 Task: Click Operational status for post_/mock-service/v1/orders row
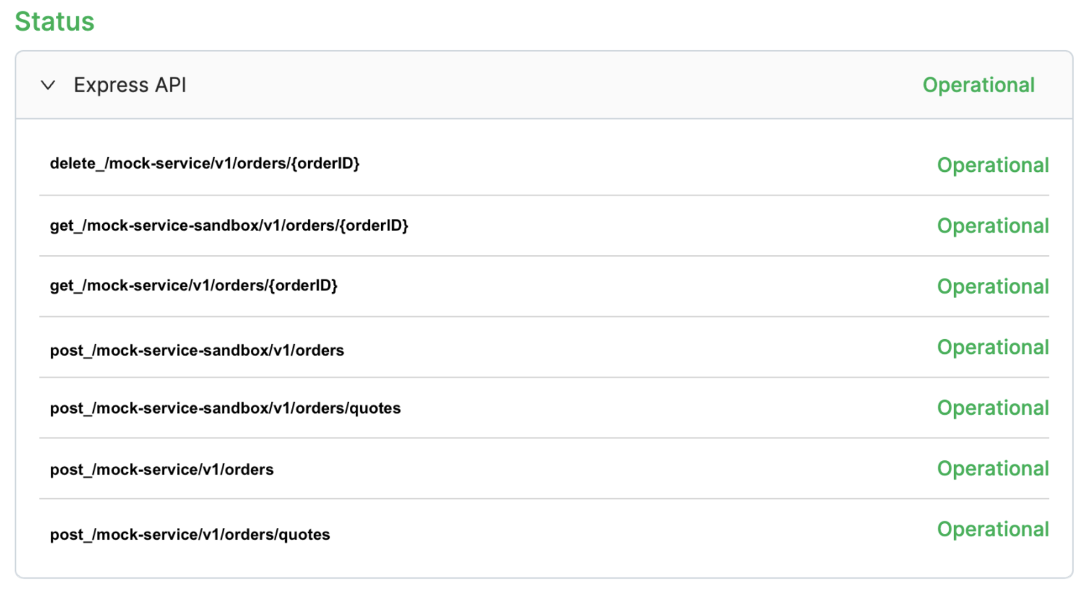click(992, 469)
